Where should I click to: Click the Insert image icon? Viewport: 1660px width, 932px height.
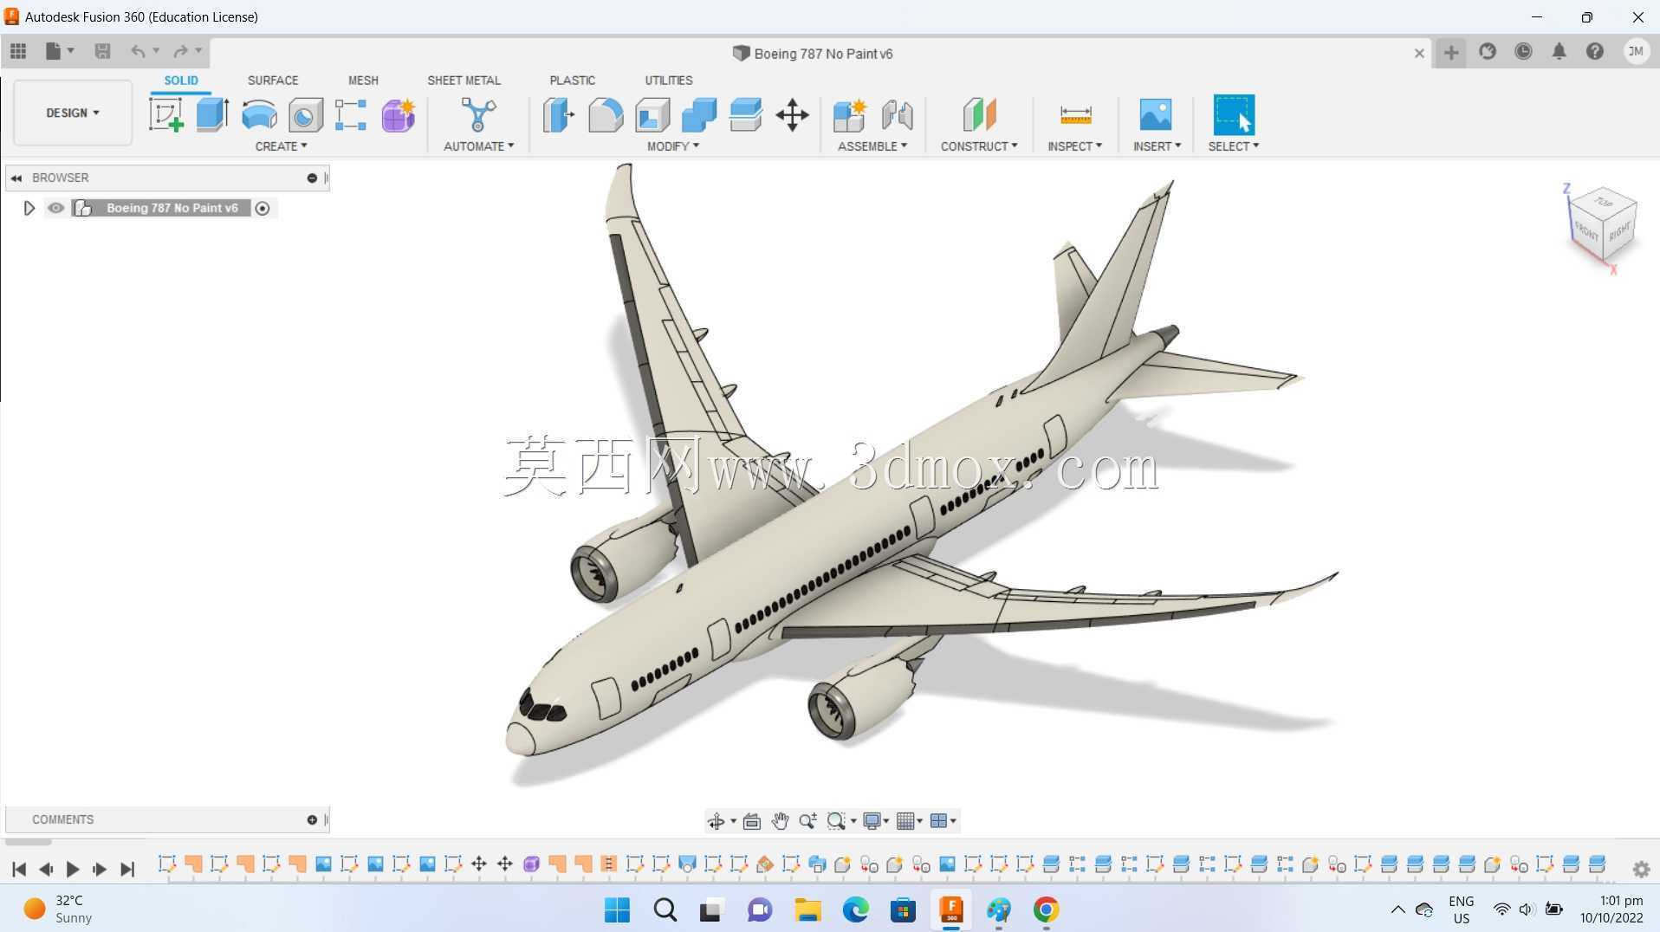(1156, 114)
